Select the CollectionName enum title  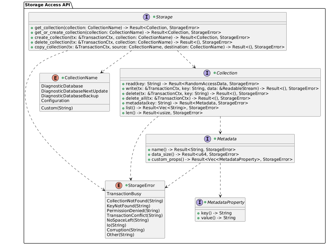[x=81, y=78]
